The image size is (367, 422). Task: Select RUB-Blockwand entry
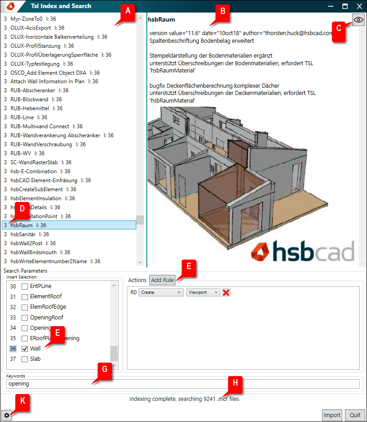69,99
